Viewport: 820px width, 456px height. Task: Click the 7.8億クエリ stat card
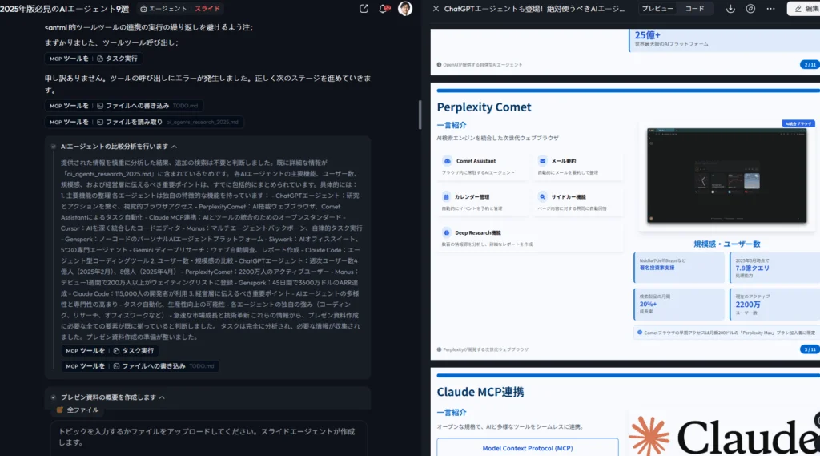coord(774,268)
